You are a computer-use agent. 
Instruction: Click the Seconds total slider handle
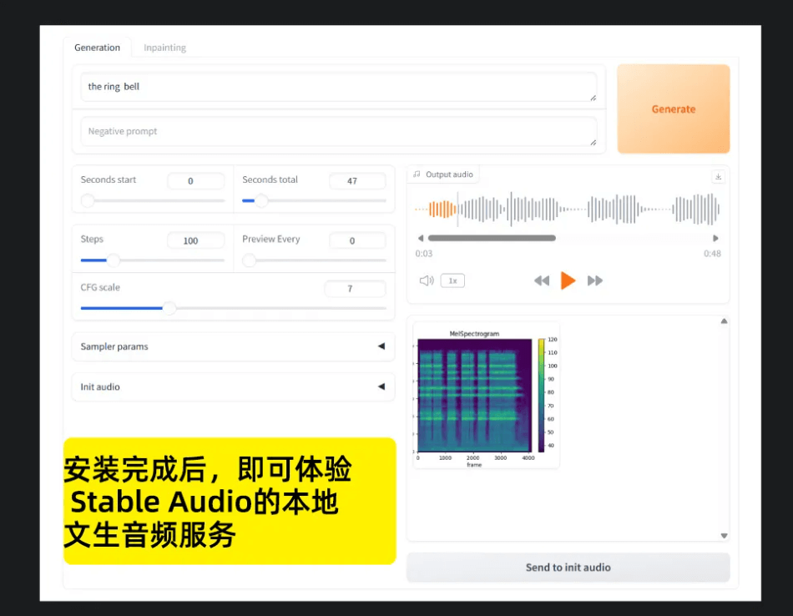261,201
